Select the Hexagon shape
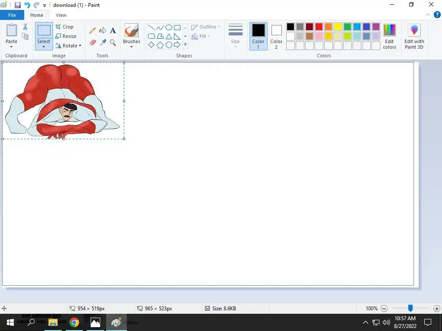The image size is (442, 331). pyautogui.click(x=169, y=45)
